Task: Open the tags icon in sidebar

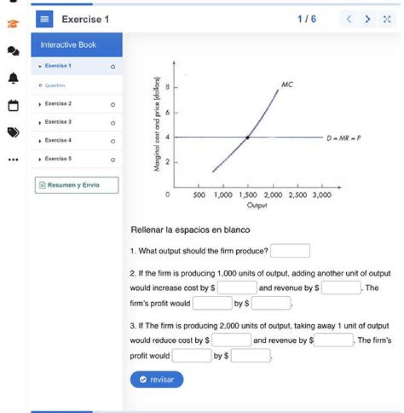Action: 12,132
